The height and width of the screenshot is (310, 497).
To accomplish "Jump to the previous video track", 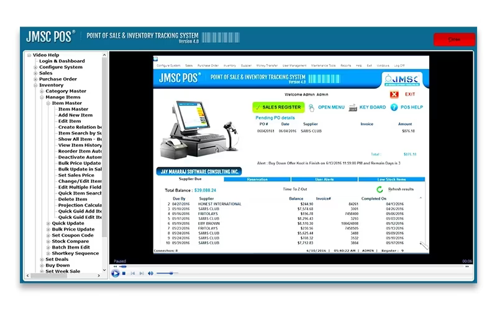I will point(133,273).
